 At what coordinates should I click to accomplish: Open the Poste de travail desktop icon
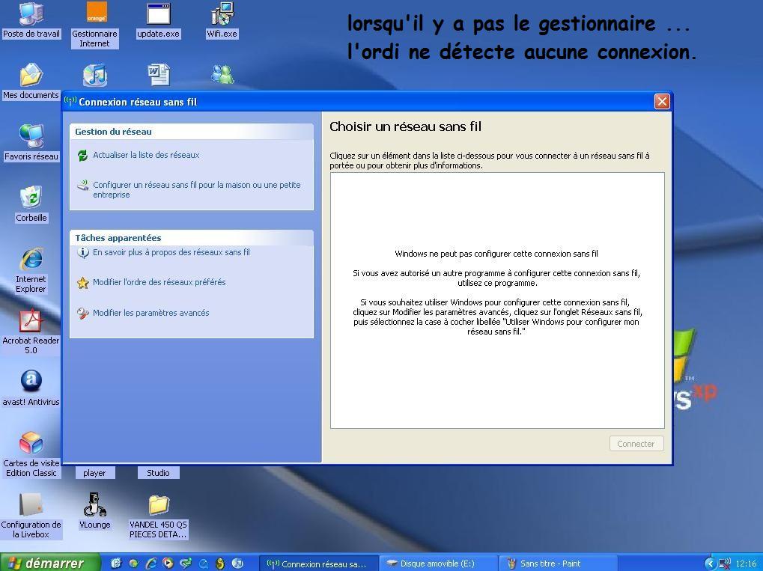coord(31,14)
